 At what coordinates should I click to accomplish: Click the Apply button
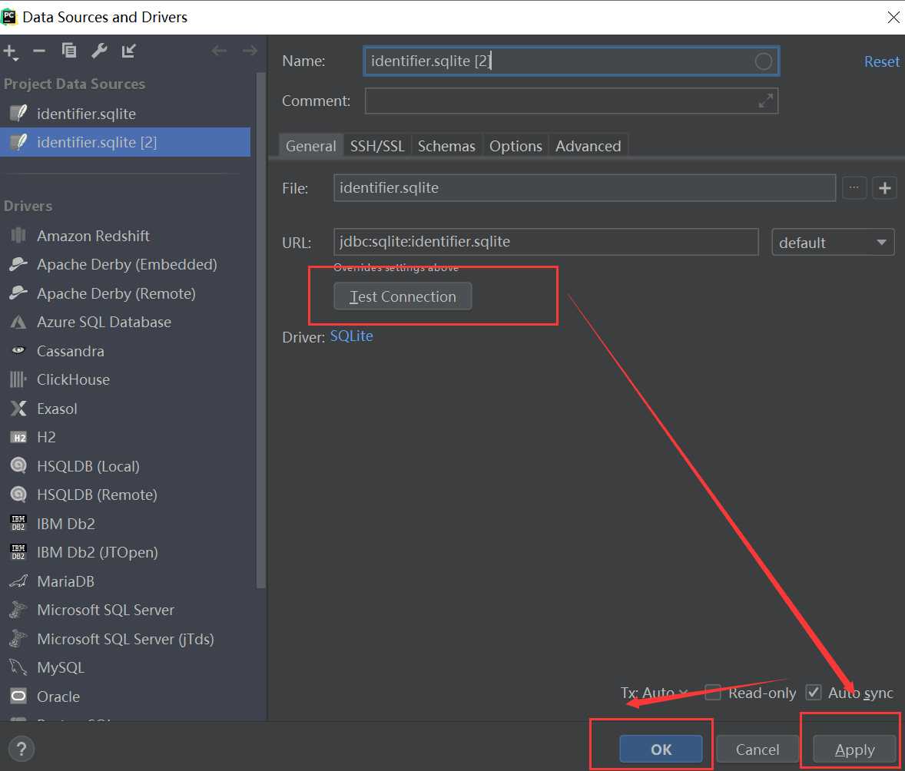(x=854, y=749)
